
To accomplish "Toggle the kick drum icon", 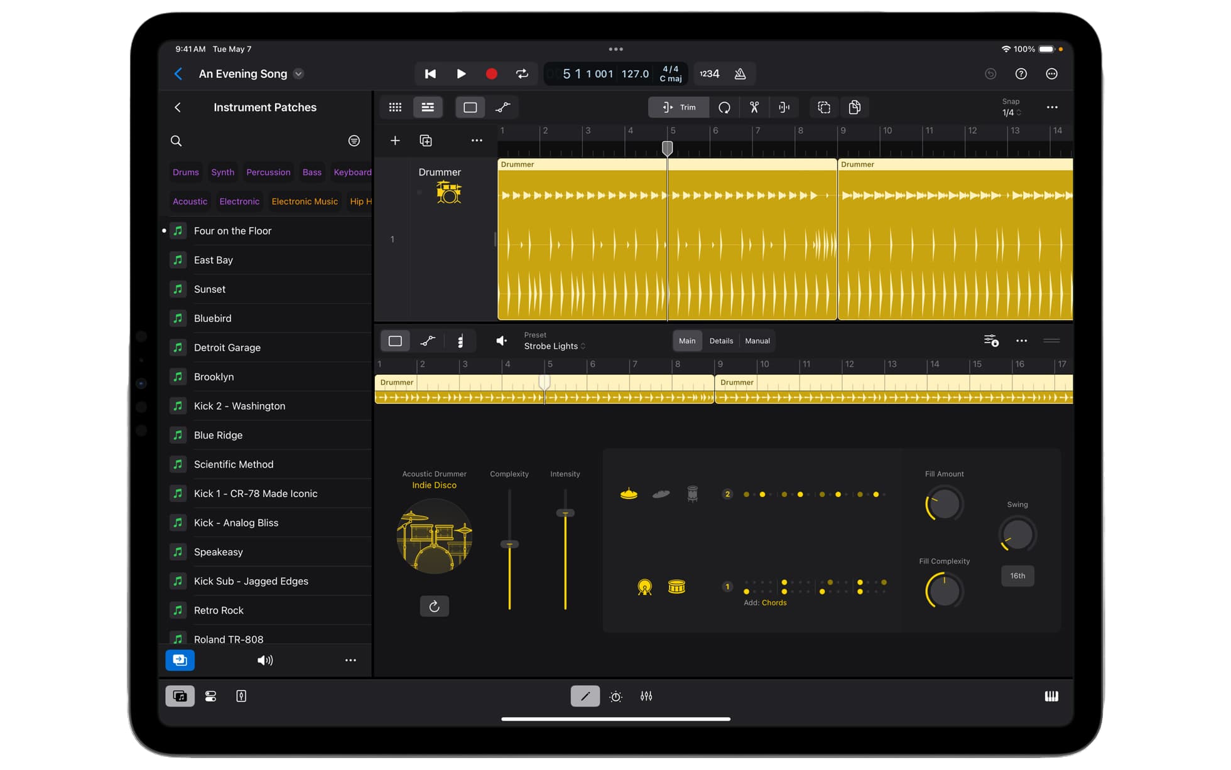I will [644, 587].
